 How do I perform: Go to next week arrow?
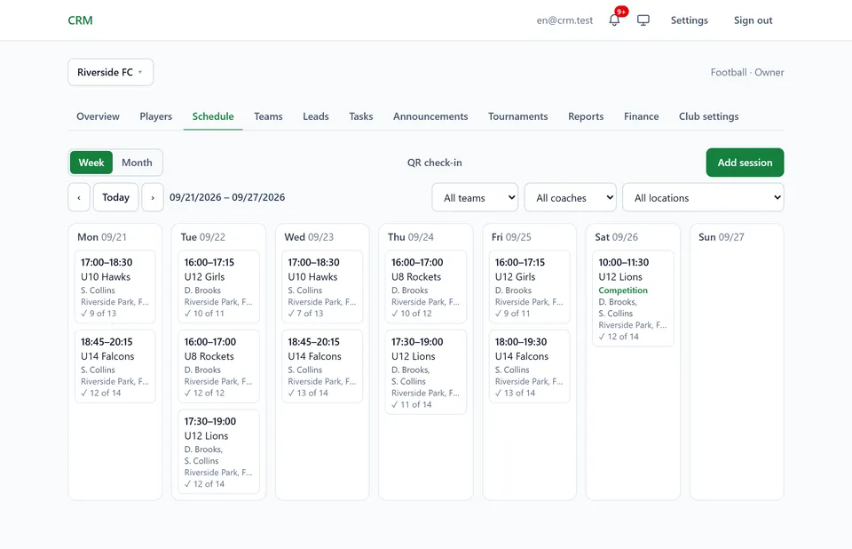tap(153, 197)
